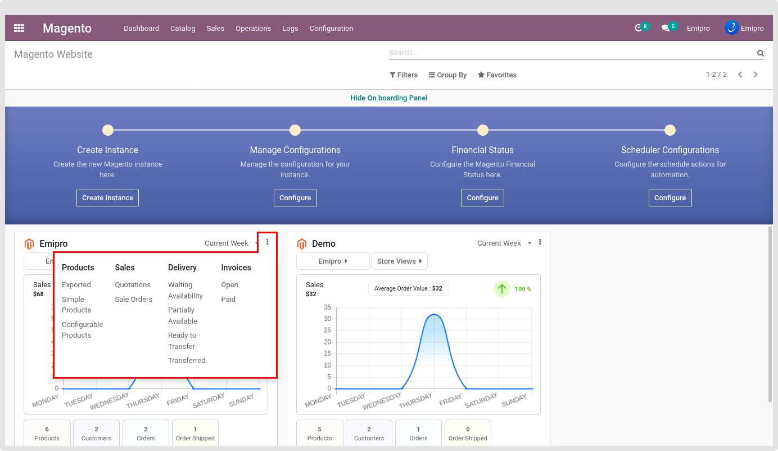The height and width of the screenshot is (451, 778).
Task: Open the apps grid menu icon
Action: tap(19, 28)
